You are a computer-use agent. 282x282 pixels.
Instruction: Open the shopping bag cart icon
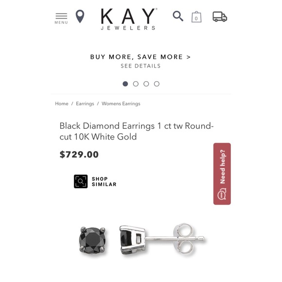(x=196, y=17)
